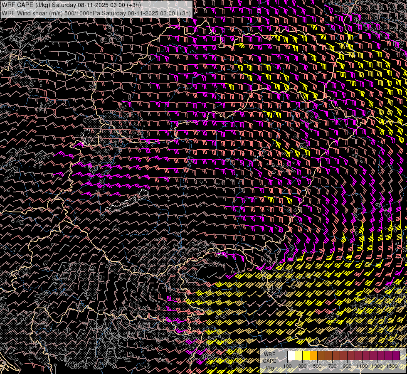
Task: Select the orange CAPE legend swatch
Action: [x=313, y=356]
